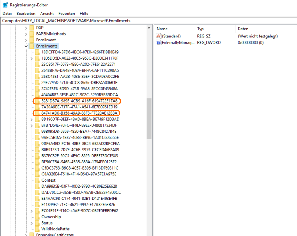The width and height of the screenshot is (297, 236).
Task: Click the Registry Editor app icon in title bar
Action: point(5,5)
